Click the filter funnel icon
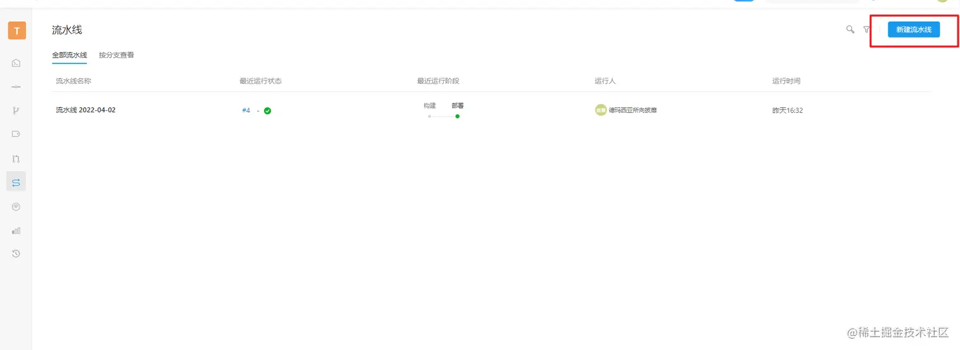The height and width of the screenshot is (350, 960). tap(867, 29)
